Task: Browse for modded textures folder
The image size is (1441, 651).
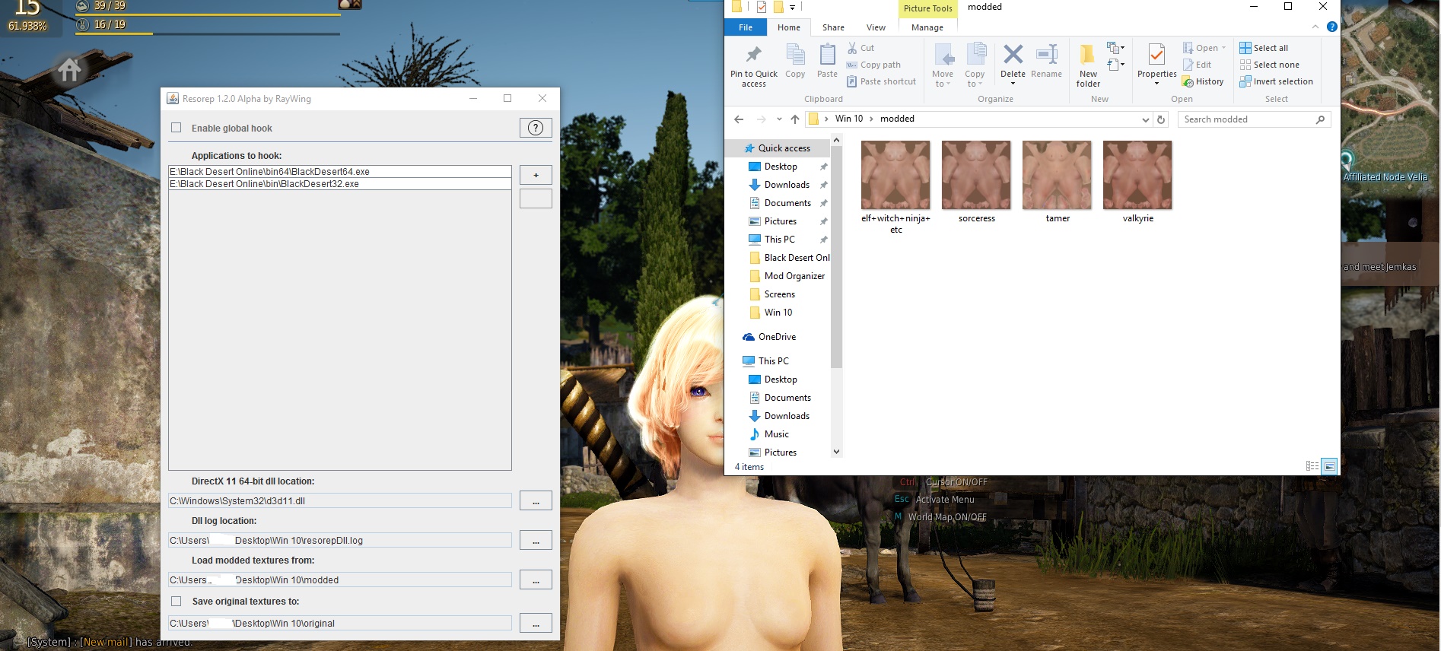Action: (x=536, y=580)
